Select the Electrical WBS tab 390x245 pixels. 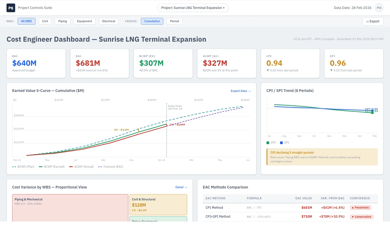[109, 21]
